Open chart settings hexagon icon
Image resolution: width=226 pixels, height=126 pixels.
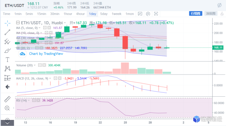coord(148,14)
